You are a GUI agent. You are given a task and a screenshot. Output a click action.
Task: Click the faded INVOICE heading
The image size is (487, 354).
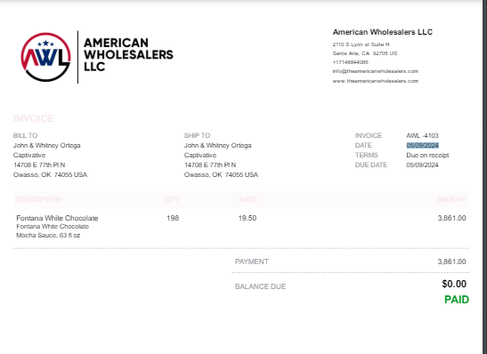coord(34,118)
